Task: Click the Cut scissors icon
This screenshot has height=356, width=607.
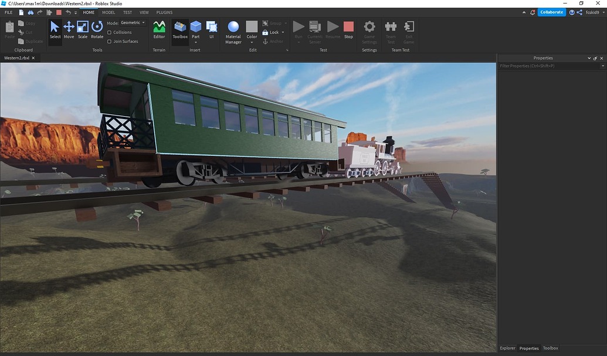Action: [21, 32]
